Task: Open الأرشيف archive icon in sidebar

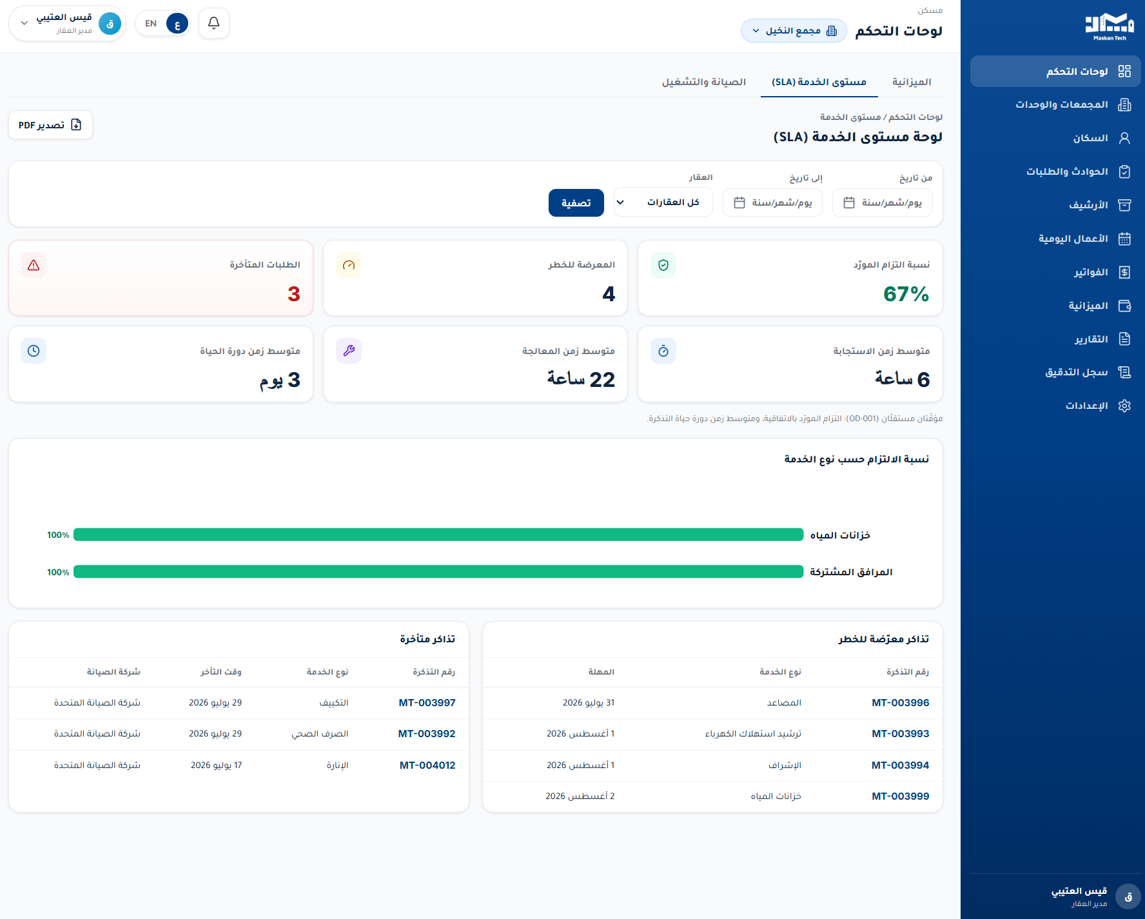Action: pyautogui.click(x=1124, y=205)
